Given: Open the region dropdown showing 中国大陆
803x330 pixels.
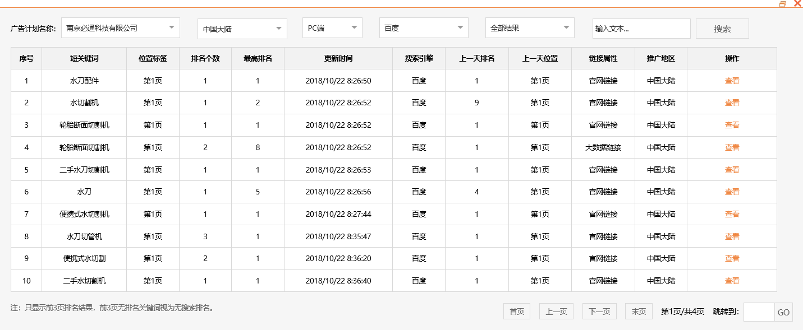Looking at the screenshot, I should 242,27.
